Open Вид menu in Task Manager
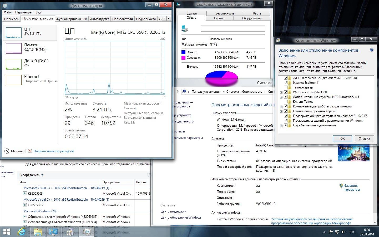 click(x=38, y=12)
